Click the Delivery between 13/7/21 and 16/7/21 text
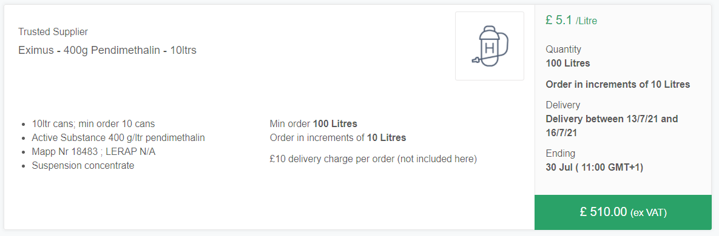This screenshot has height=236, width=719. 612,126
